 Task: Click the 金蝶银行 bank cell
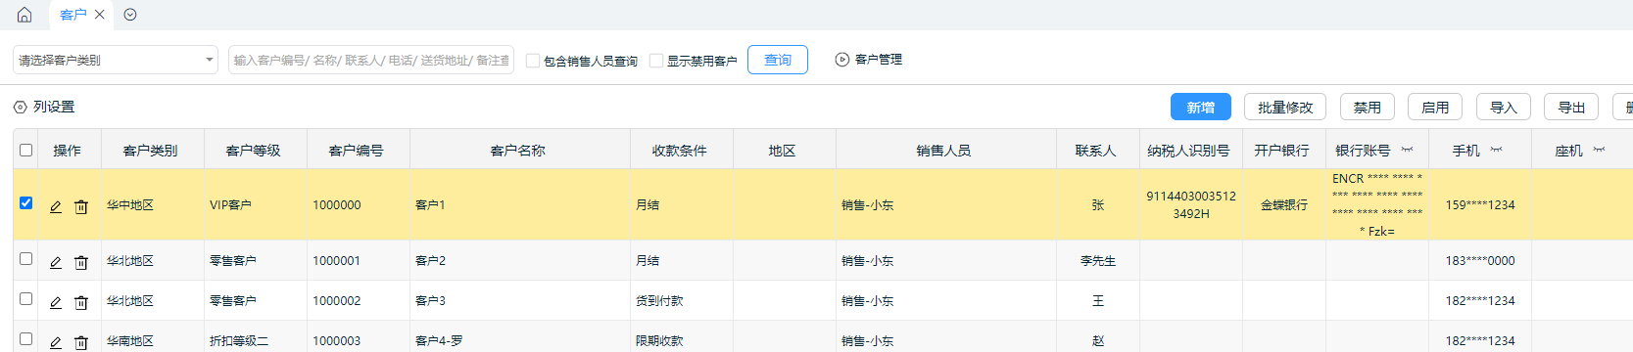pos(1284,205)
